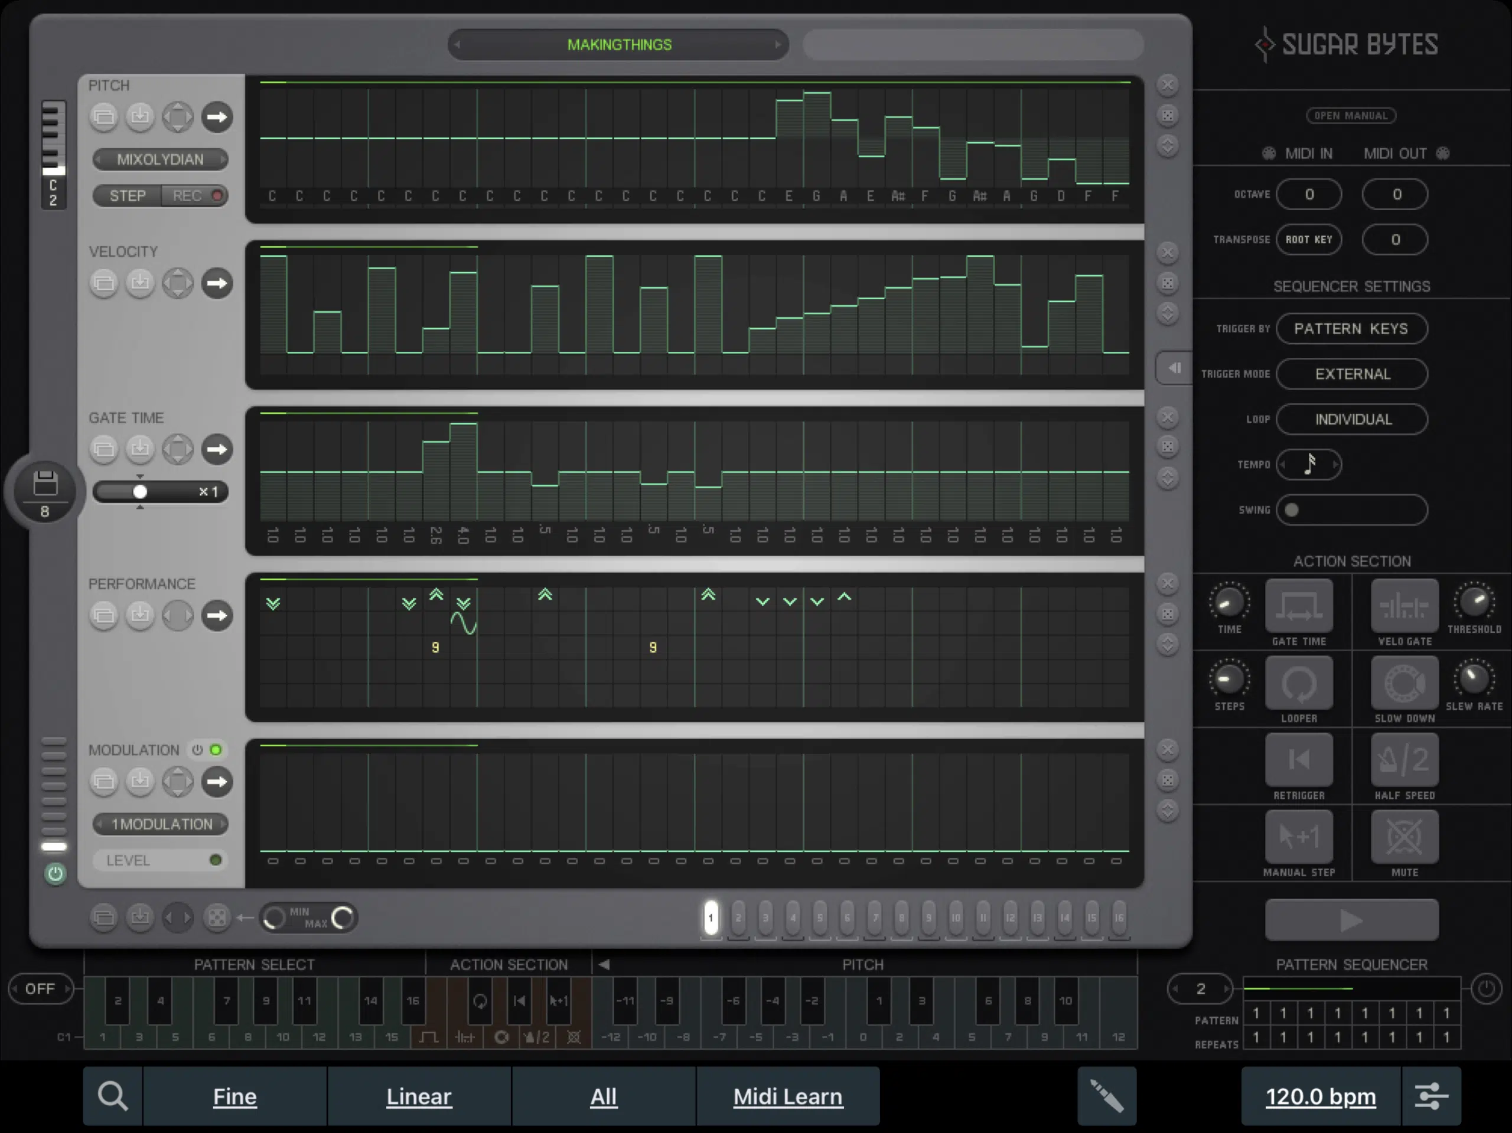Viewport: 1512px width, 1133px height.
Task: Trigger the Looper action button
Action: [1299, 683]
